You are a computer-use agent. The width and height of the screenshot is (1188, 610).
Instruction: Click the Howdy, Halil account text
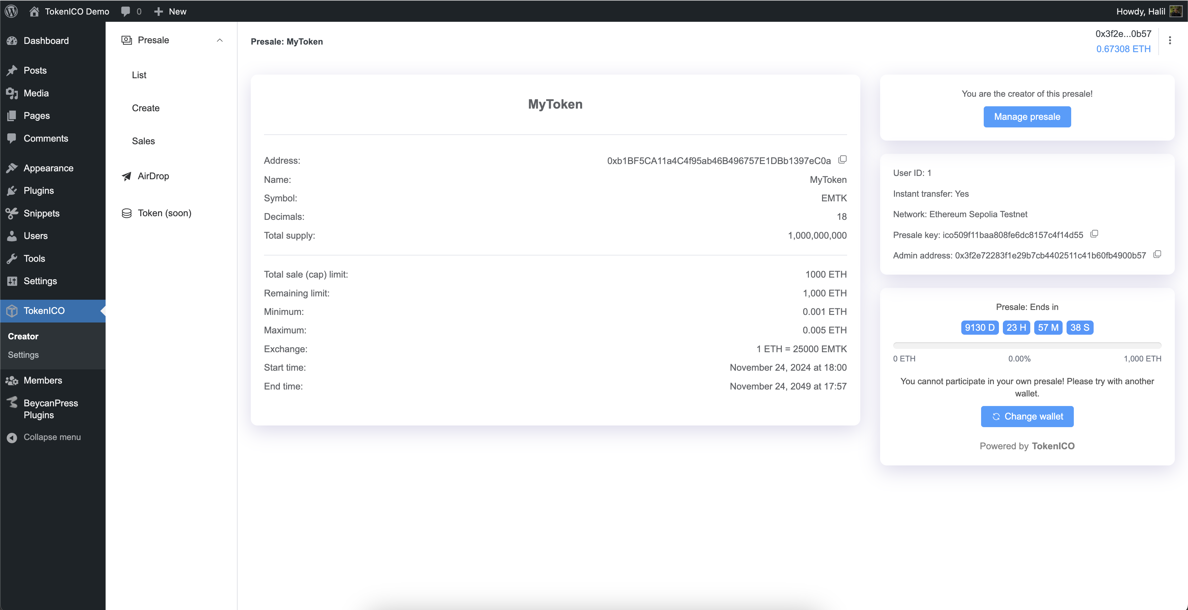click(1140, 12)
